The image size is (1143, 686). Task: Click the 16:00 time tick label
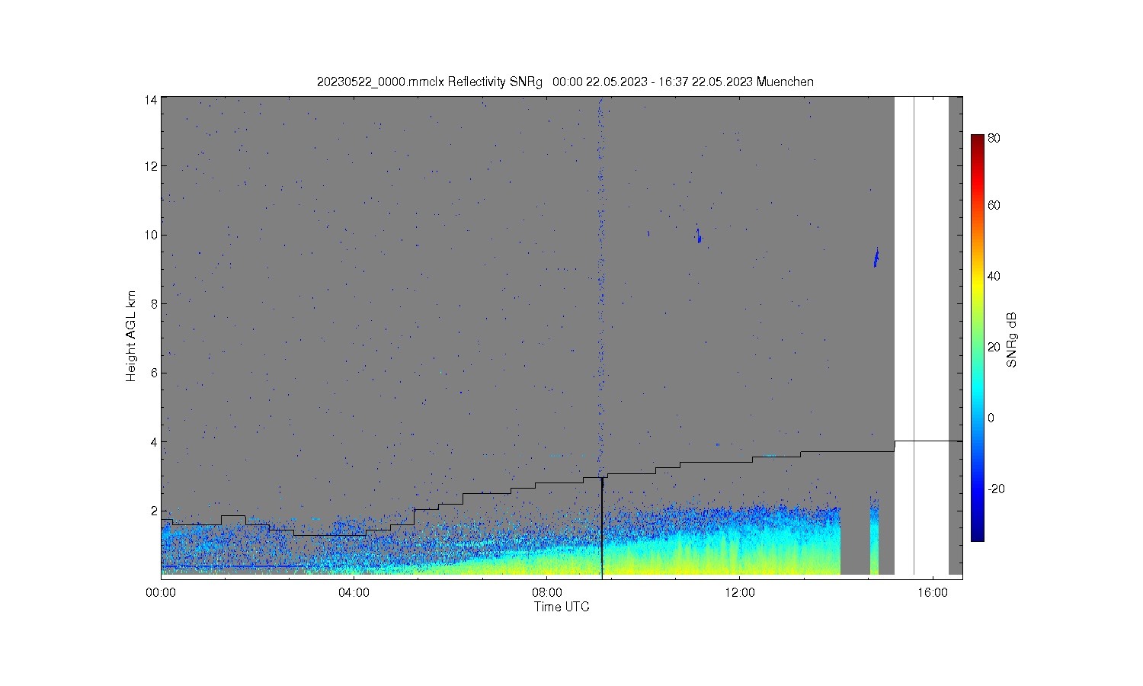click(x=933, y=592)
